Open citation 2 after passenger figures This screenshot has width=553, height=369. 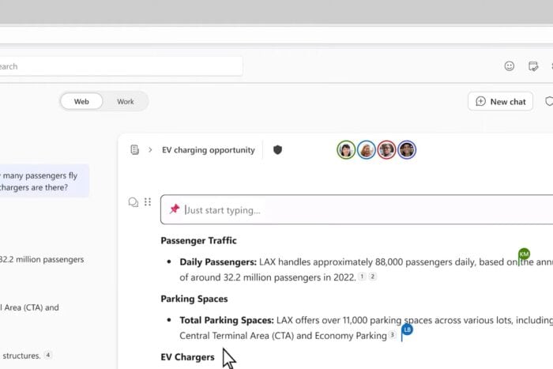(x=373, y=277)
